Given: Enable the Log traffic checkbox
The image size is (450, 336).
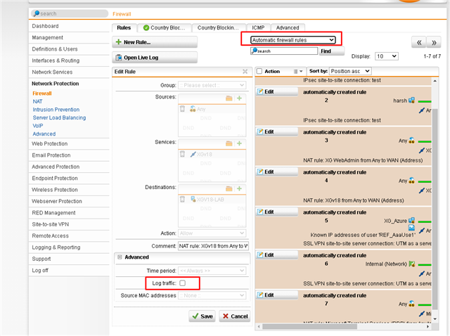Looking at the screenshot, I should (183, 283).
